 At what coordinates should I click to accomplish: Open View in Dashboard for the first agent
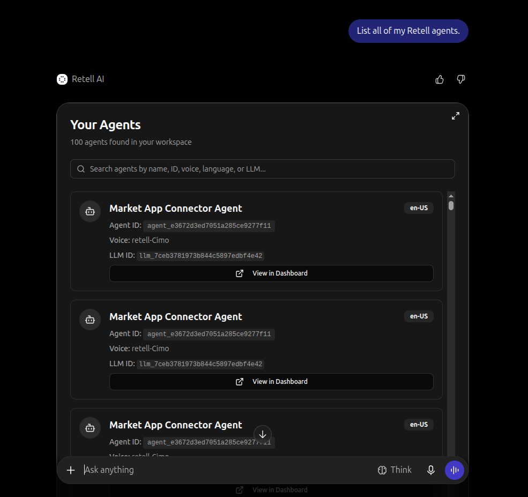(x=271, y=273)
